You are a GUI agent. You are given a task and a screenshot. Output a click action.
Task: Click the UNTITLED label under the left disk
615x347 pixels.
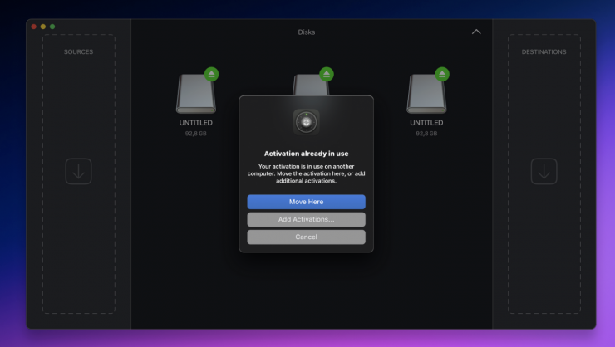tap(195, 123)
